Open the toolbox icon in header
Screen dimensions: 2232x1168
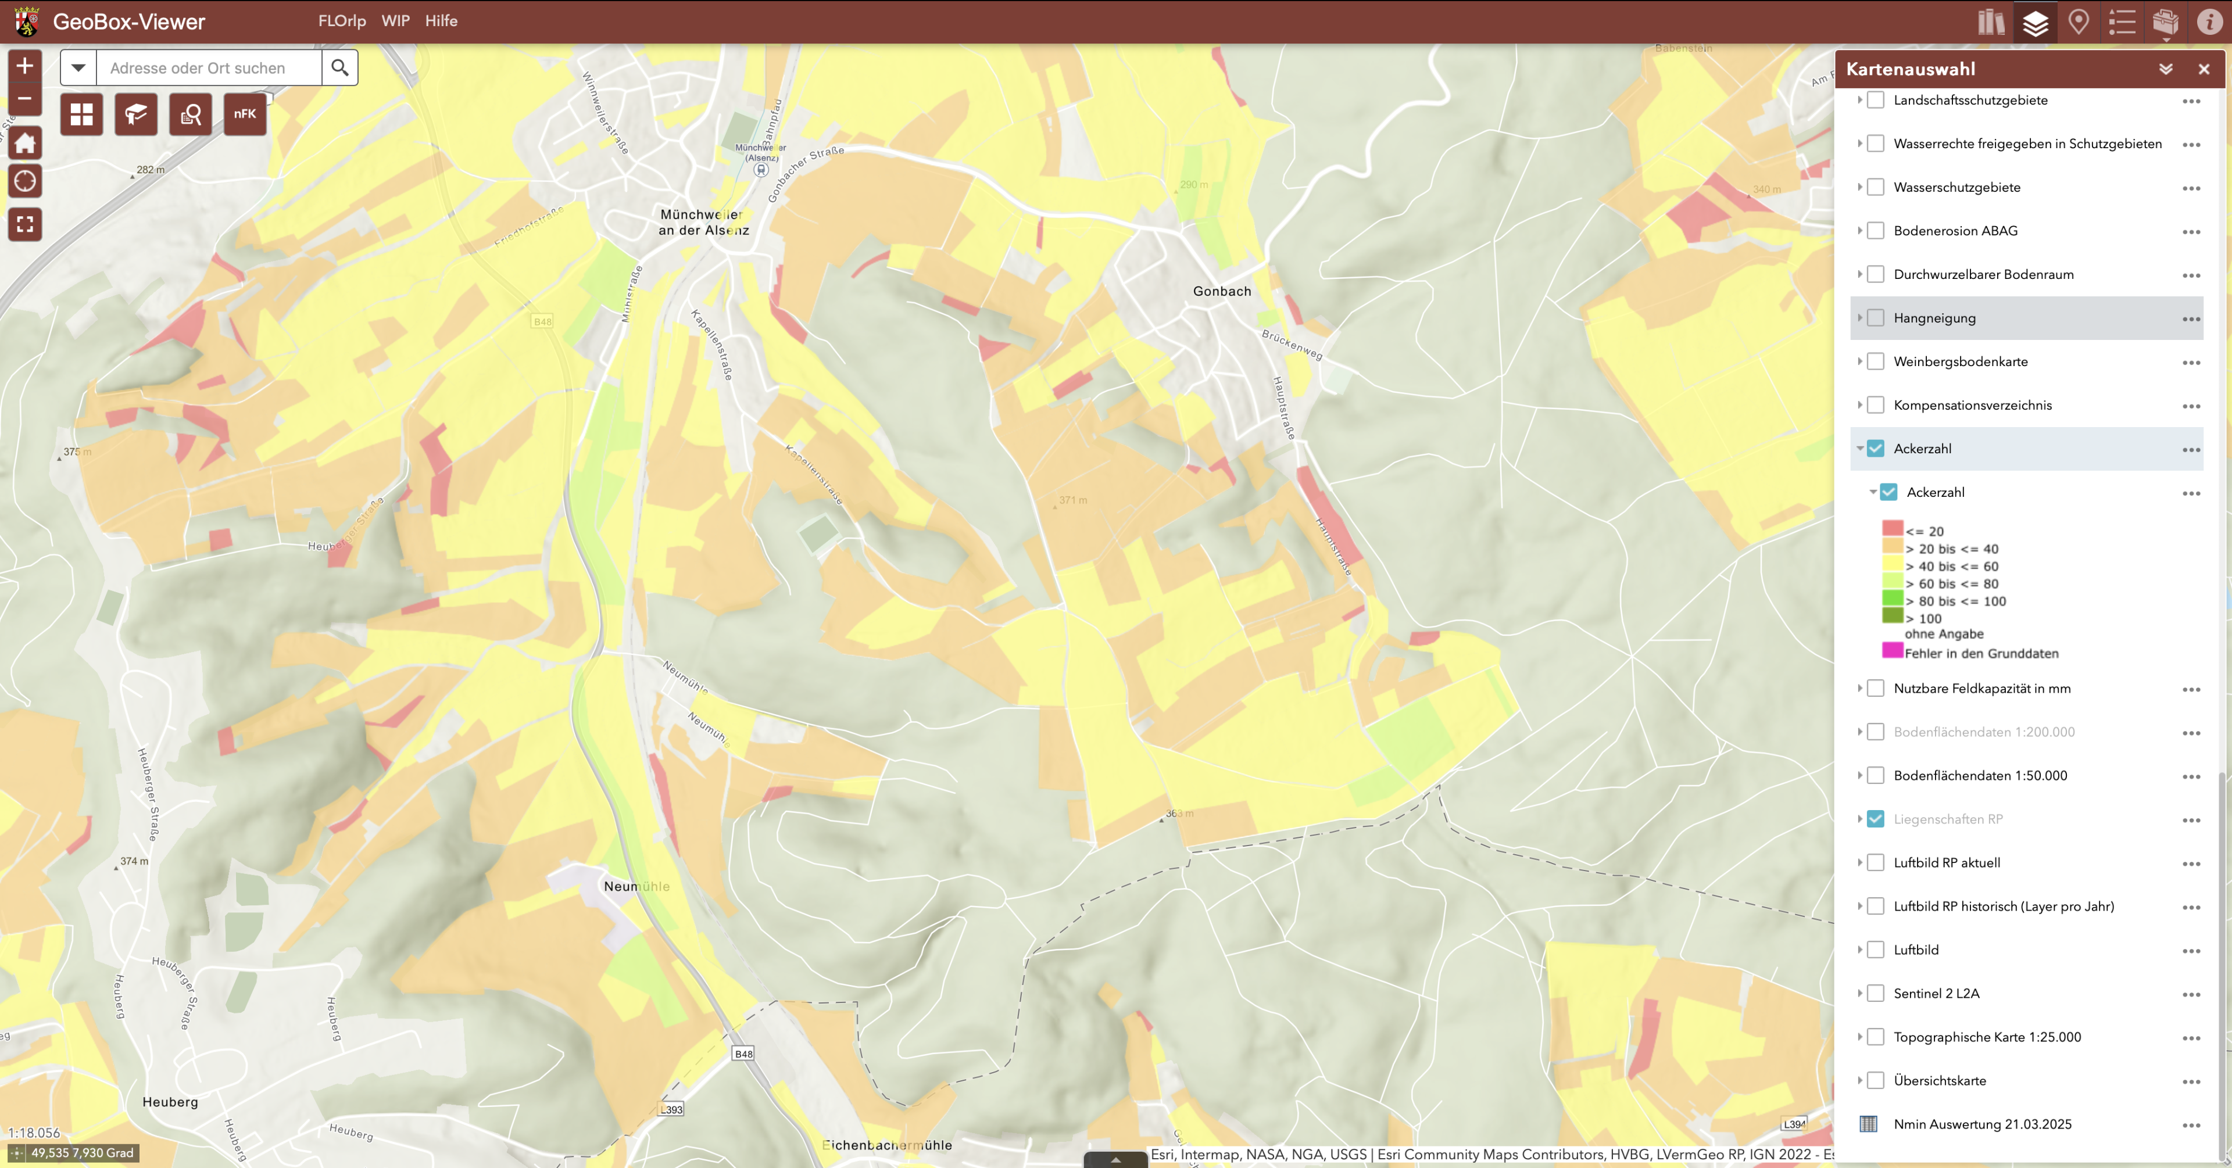click(2165, 22)
